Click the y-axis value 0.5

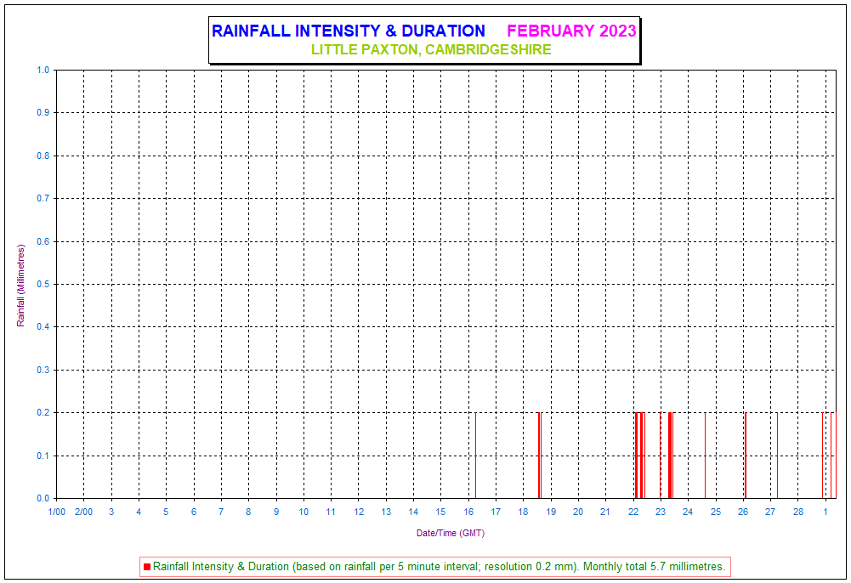(43, 284)
